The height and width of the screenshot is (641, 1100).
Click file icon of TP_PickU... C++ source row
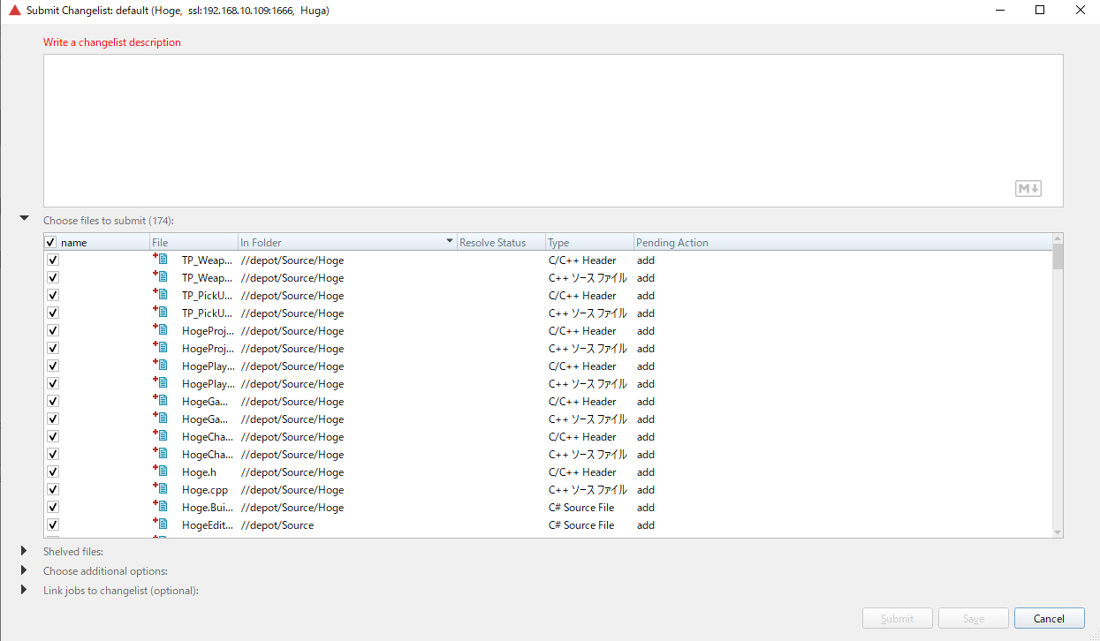coord(161,312)
